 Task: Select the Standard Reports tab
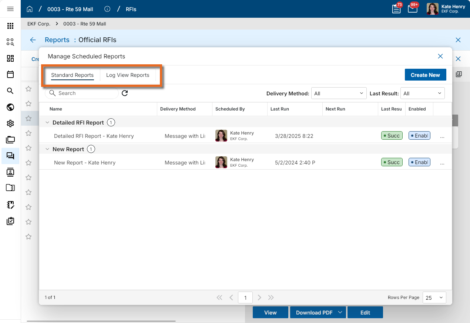[73, 75]
